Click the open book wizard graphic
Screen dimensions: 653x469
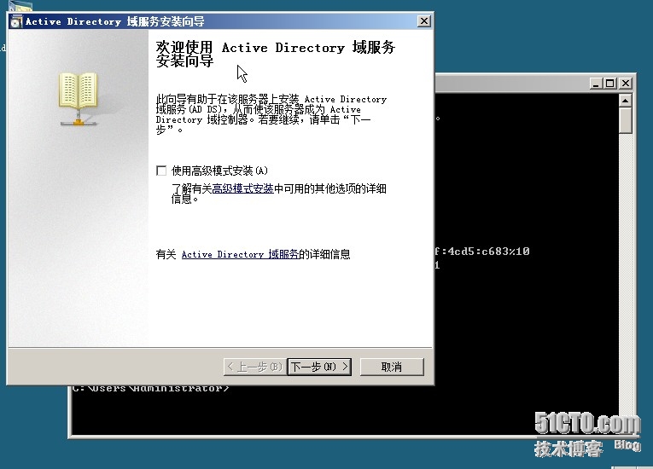[x=79, y=99]
